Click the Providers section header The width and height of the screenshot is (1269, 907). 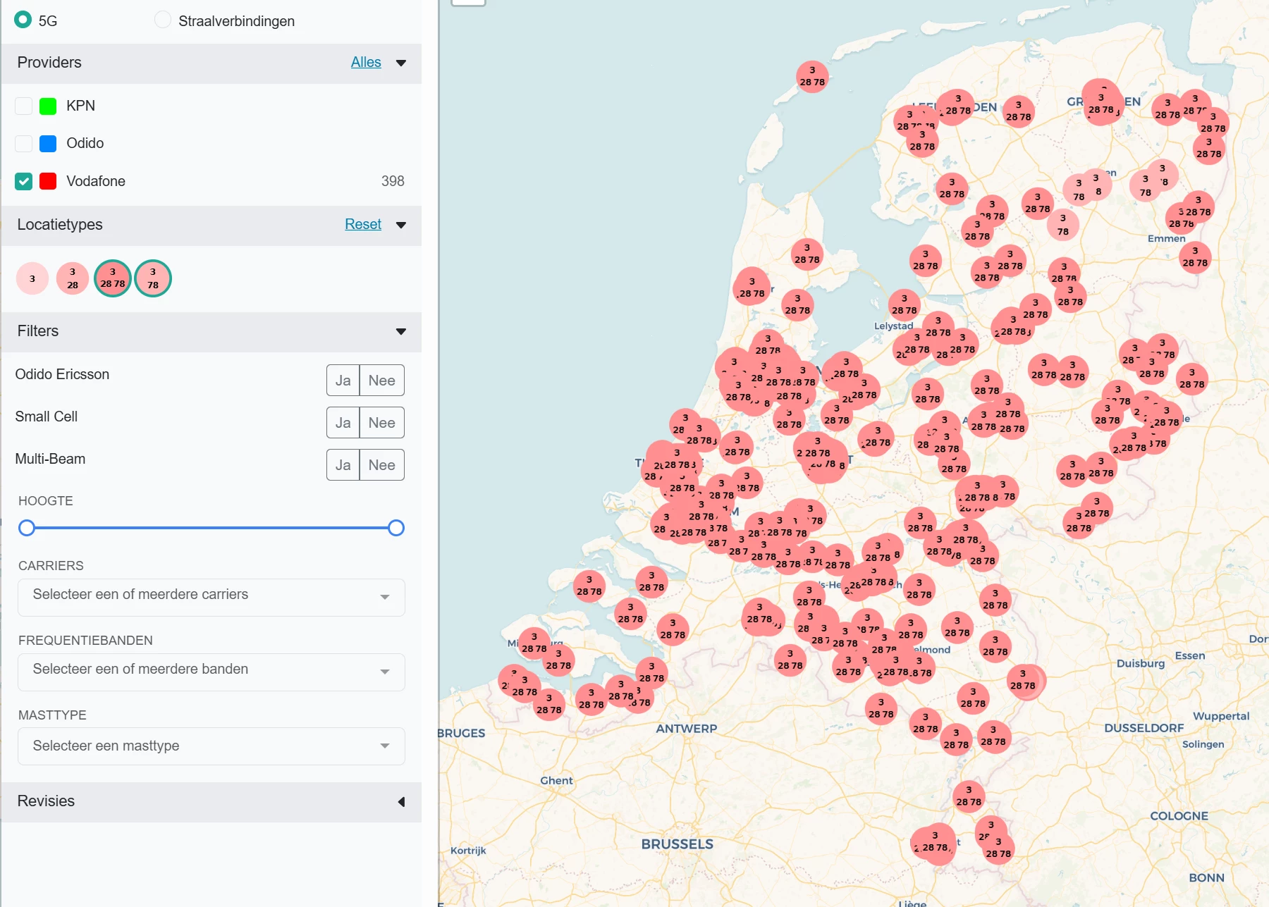coord(211,63)
